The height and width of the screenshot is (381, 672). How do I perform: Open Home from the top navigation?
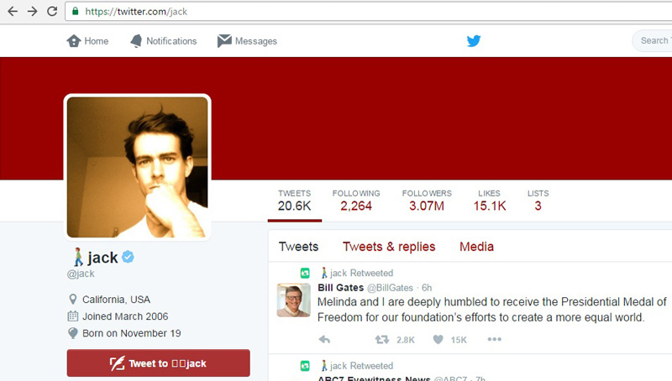[87, 41]
